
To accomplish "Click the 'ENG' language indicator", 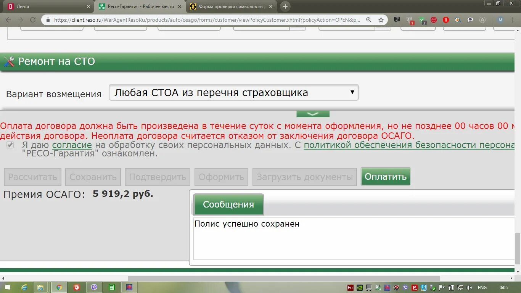I will tap(482, 288).
